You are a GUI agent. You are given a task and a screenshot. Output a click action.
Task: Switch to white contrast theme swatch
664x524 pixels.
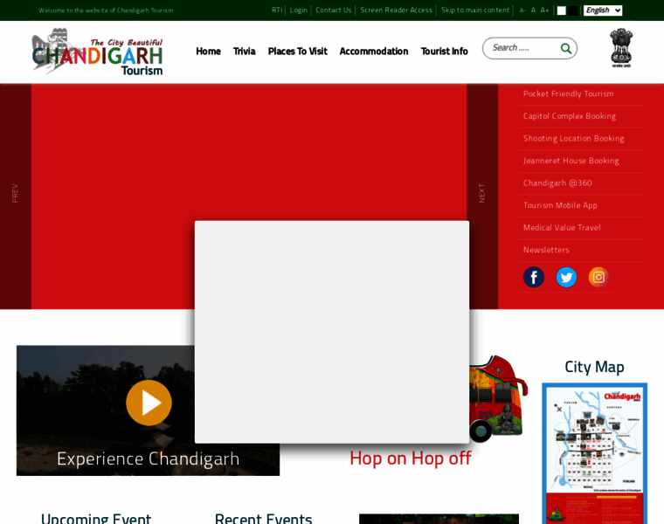coord(561,10)
